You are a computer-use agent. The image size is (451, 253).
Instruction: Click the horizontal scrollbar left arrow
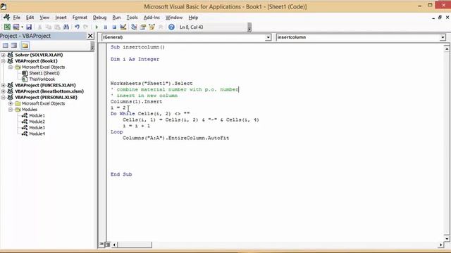point(114,245)
